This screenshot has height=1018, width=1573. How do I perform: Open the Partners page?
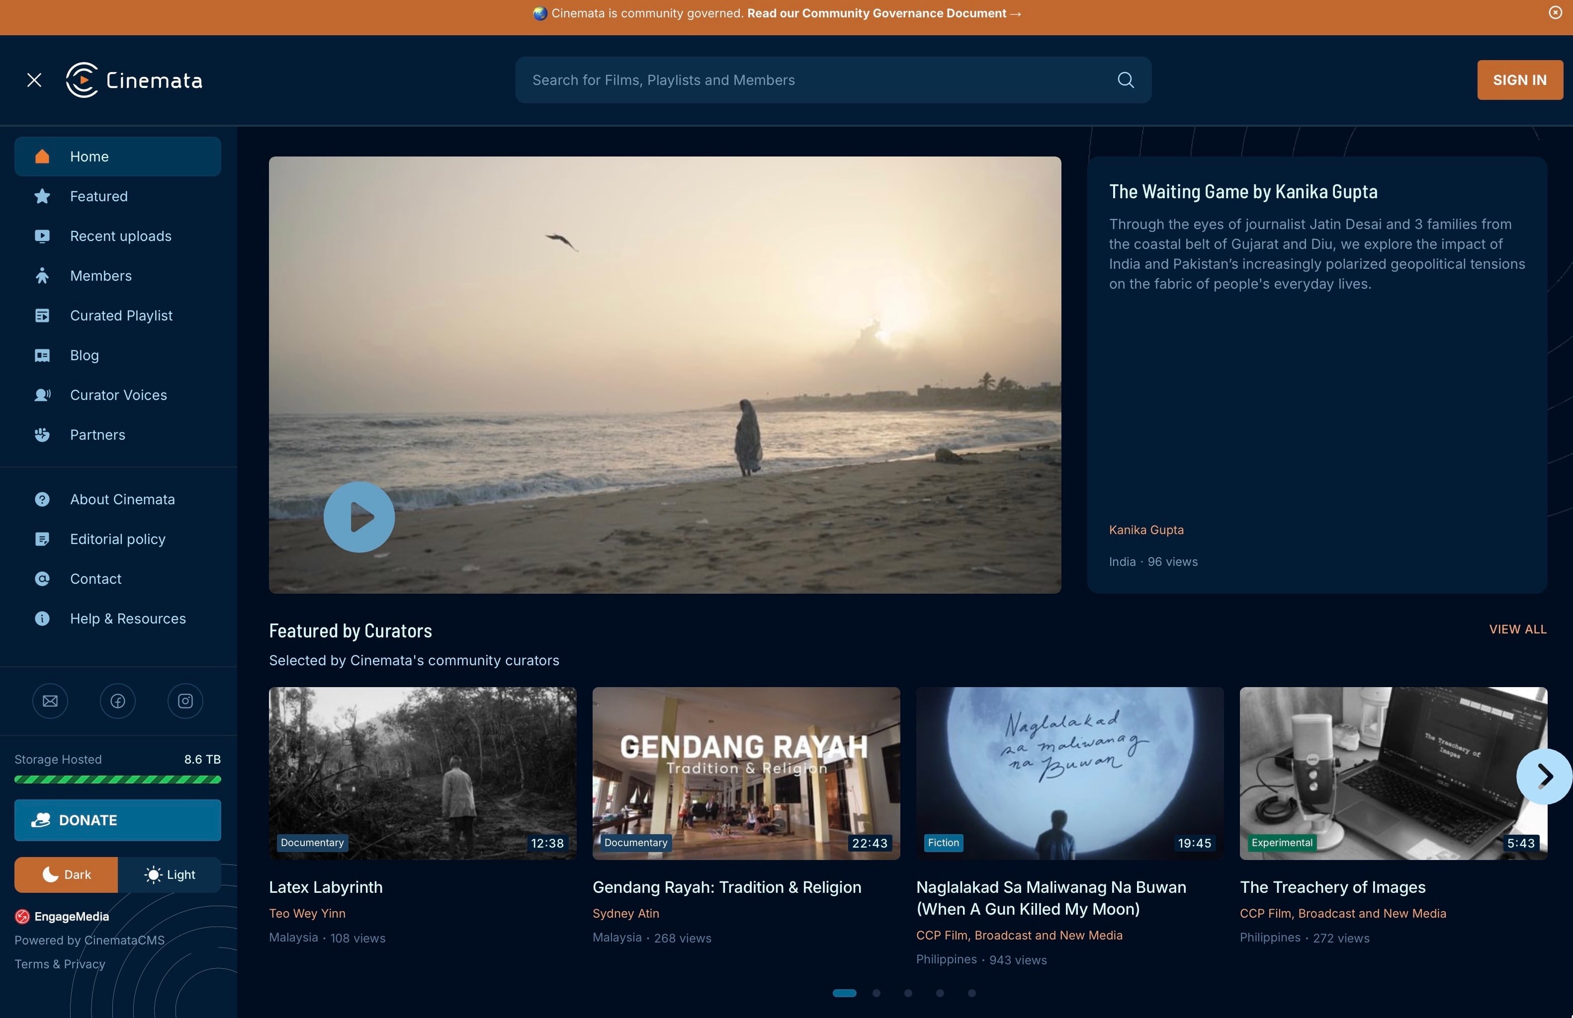(x=118, y=435)
